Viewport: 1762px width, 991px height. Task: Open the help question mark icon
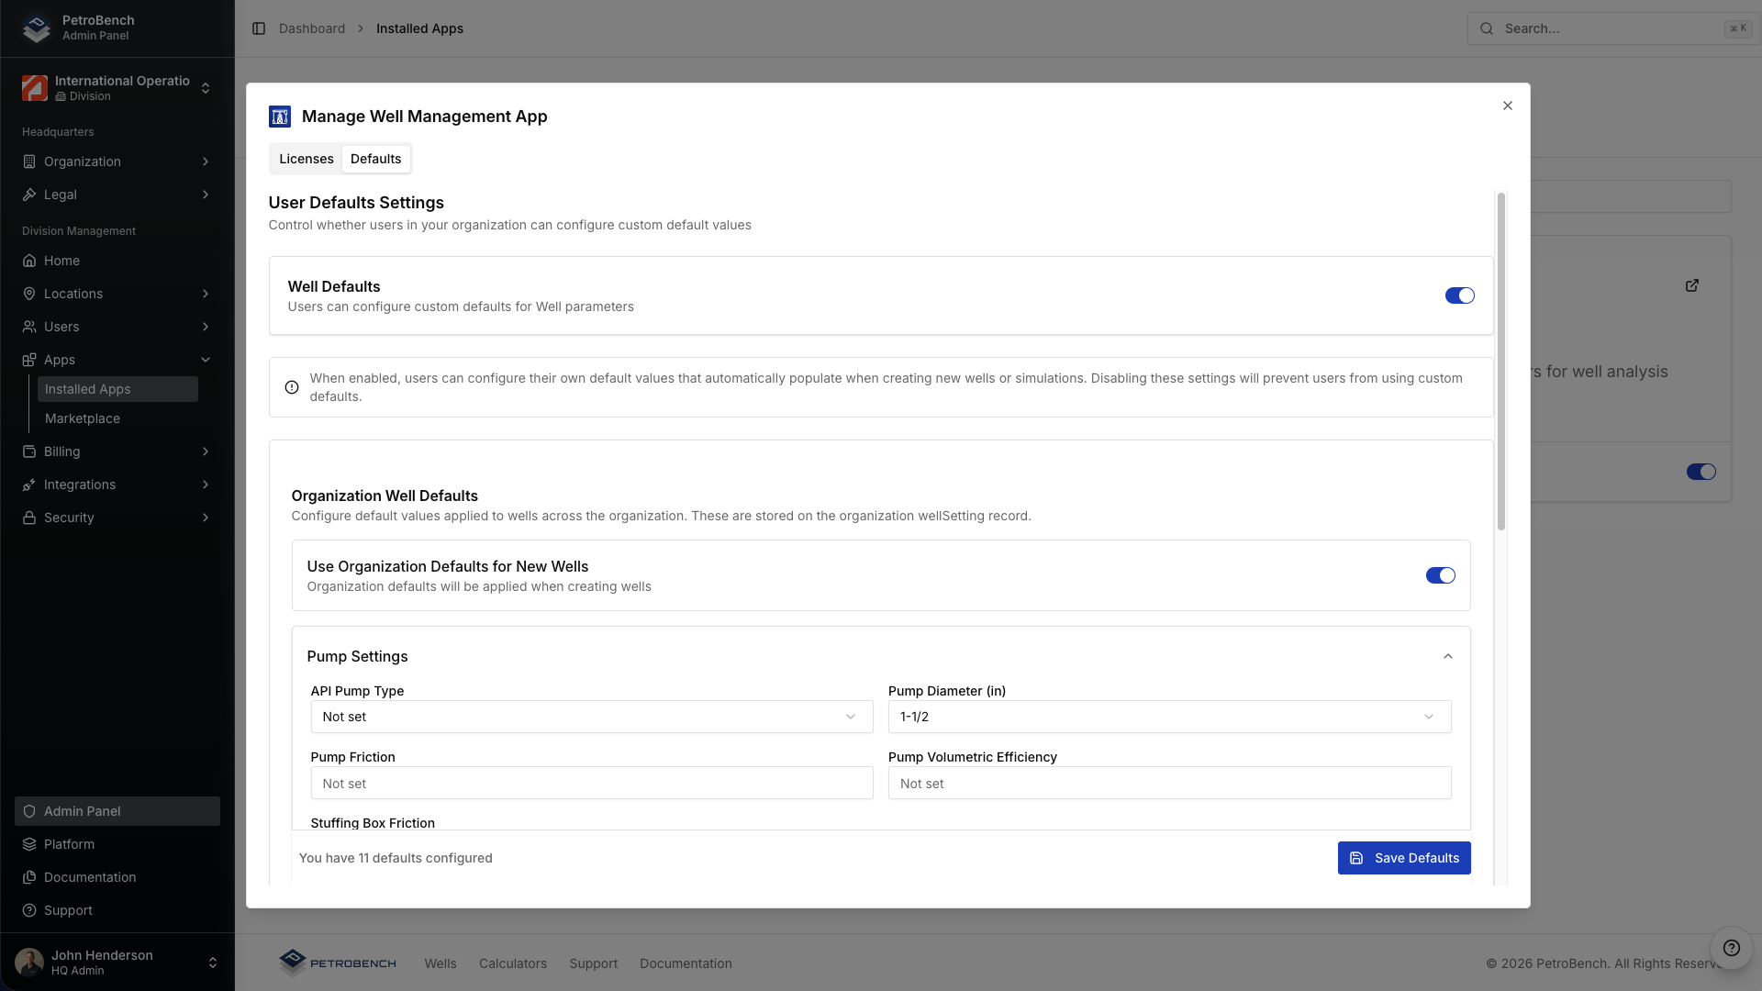point(1731,948)
